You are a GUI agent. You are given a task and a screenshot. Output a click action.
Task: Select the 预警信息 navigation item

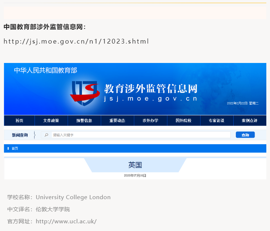[x=84, y=121]
